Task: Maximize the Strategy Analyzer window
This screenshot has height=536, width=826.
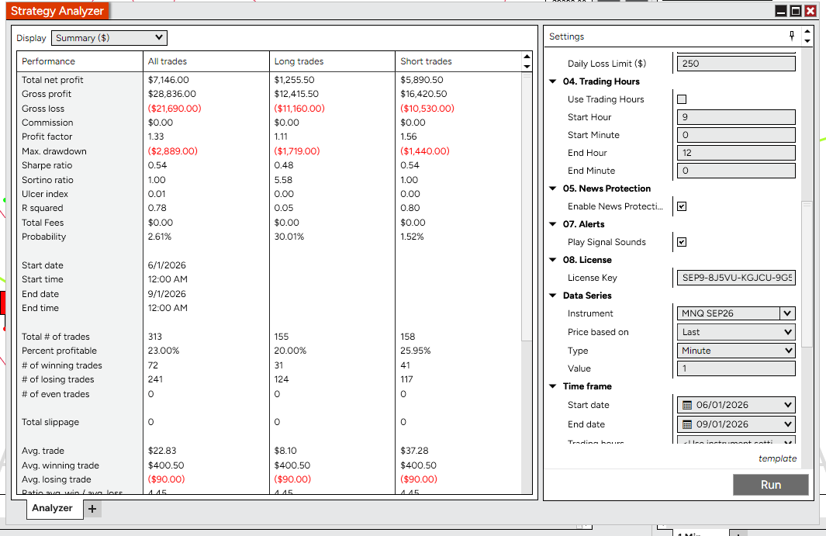Action: (796, 11)
